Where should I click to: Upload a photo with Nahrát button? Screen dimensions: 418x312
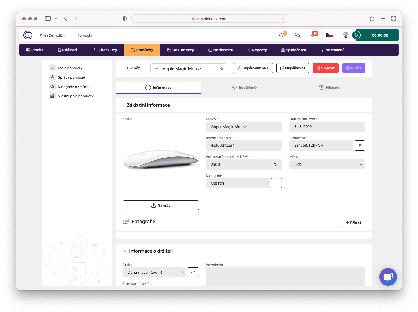pos(161,205)
